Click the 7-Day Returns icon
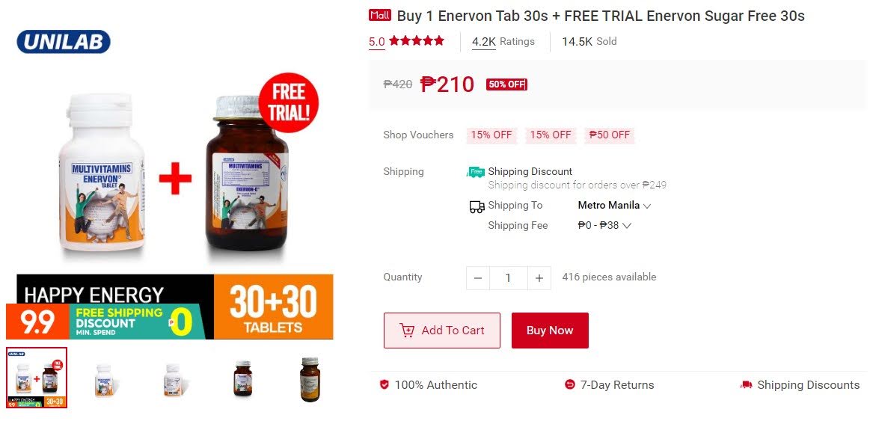This screenshot has width=870, height=421. coord(569,384)
